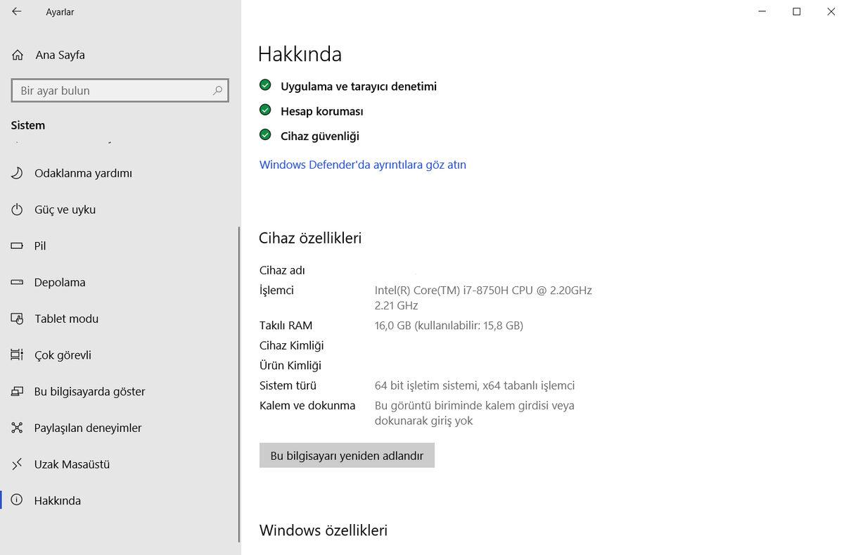
Task: Maximize the Ayarlar window
Action: [x=796, y=11]
